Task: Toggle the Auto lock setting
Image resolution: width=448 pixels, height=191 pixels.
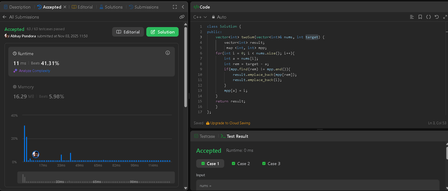Action: tap(219, 17)
